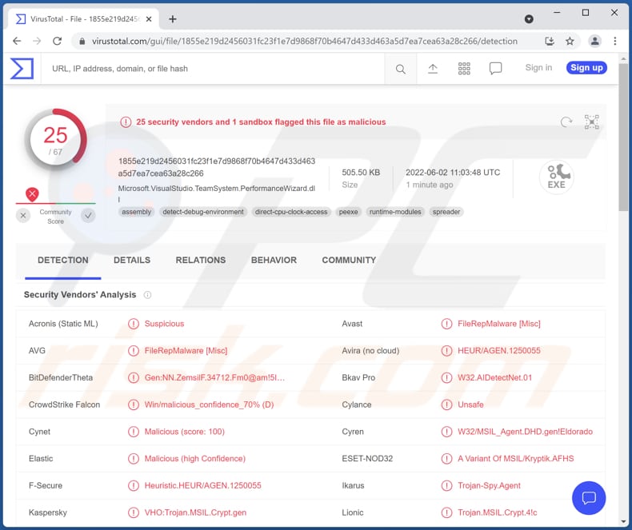
Task: Click alert icon next to Kaspersky detection
Action: 134,512
